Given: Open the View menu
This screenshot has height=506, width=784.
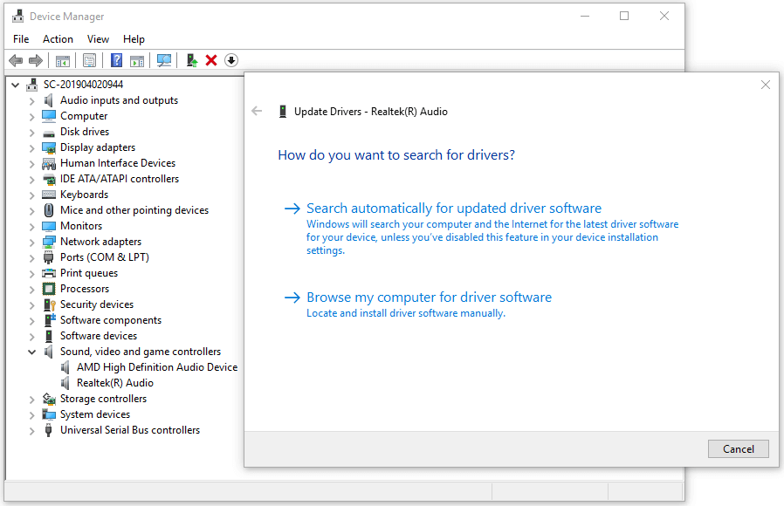Looking at the screenshot, I should [x=98, y=39].
